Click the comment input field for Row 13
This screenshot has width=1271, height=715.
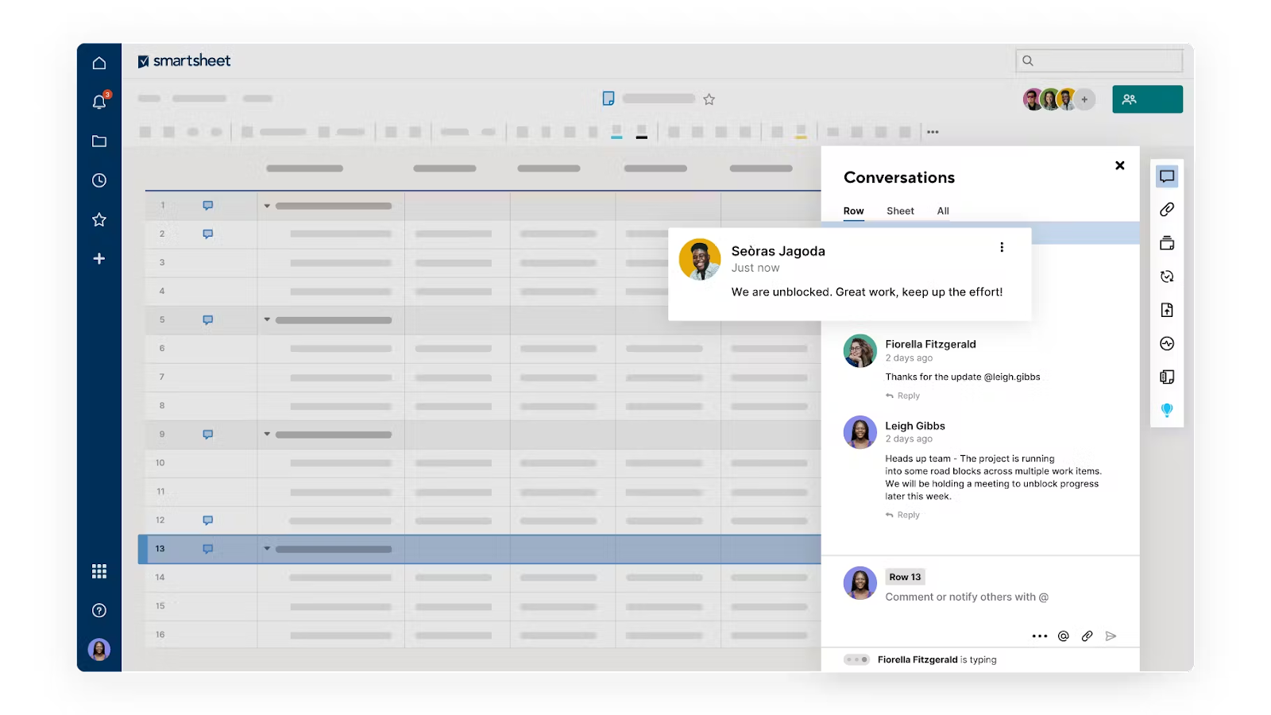[x=967, y=597]
